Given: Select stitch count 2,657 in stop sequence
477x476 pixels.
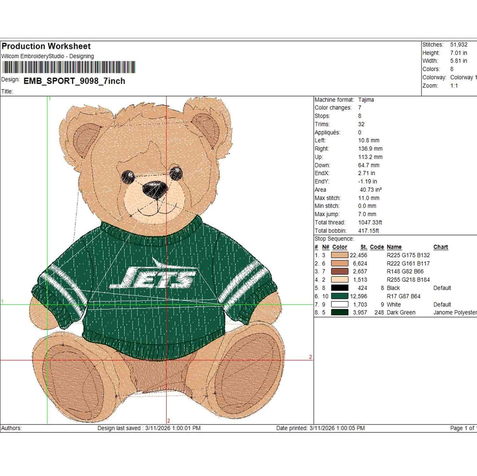Looking at the screenshot, I should coord(360,271).
